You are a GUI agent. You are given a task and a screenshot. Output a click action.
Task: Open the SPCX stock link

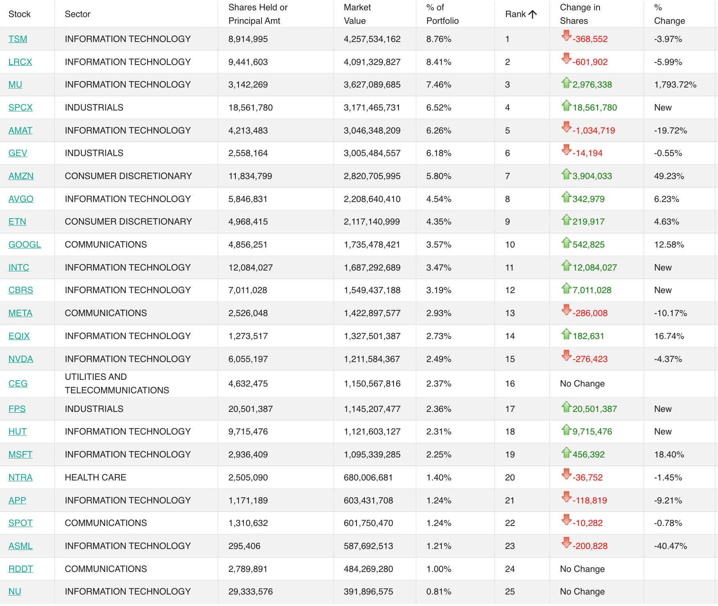tap(21, 108)
